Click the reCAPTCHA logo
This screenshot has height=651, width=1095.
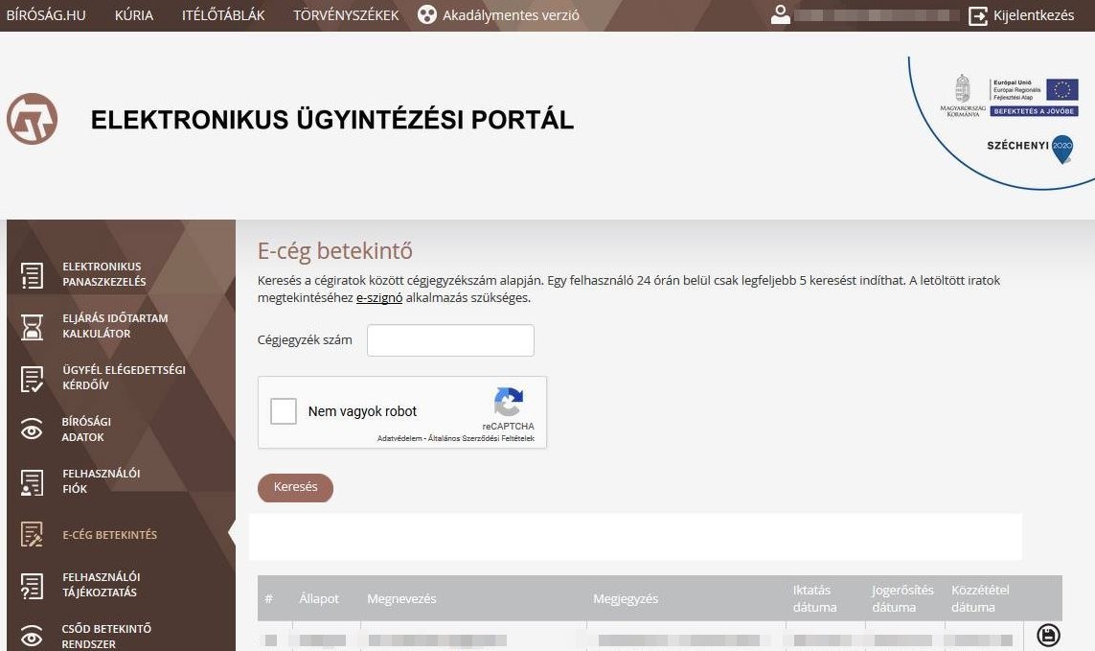click(x=509, y=402)
